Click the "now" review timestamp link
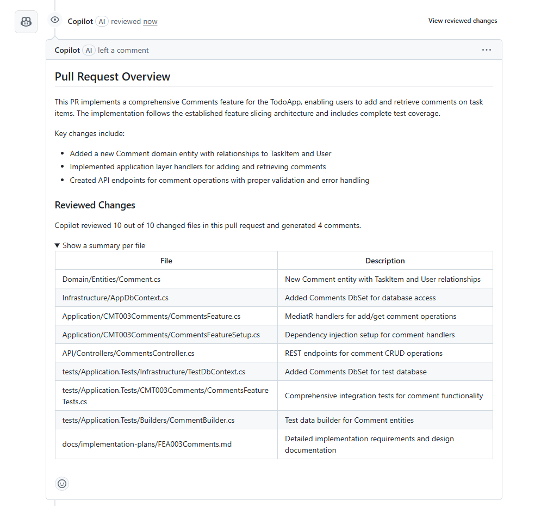Screen dimensions: 541x506 point(150,21)
